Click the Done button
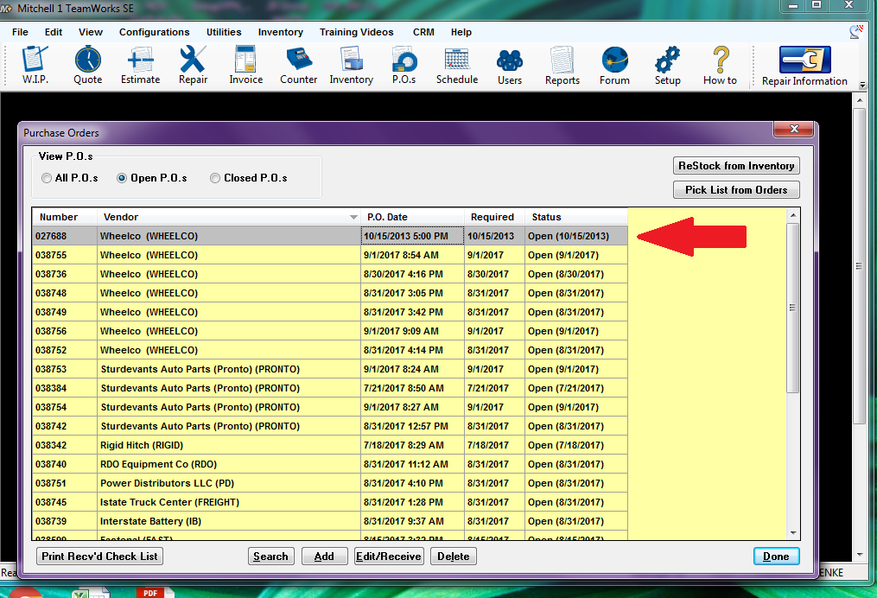Image resolution: width=877 pixels, height=598 pixels. pyautogui.click(x=776, y=556)
